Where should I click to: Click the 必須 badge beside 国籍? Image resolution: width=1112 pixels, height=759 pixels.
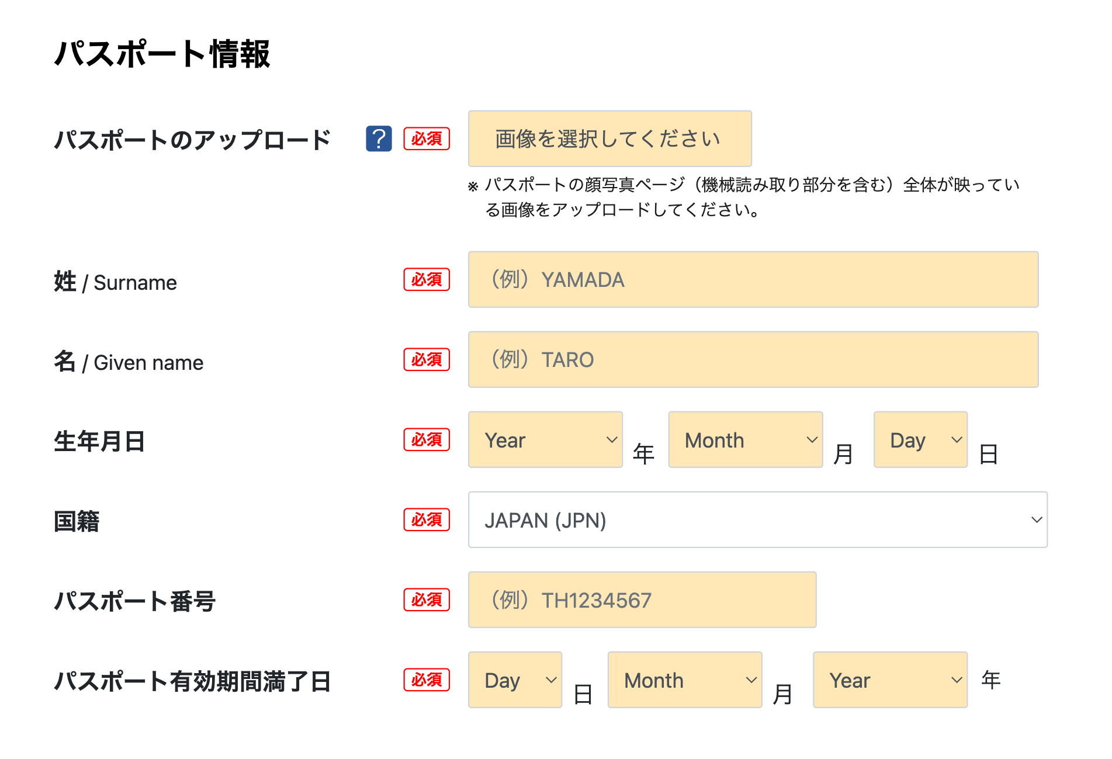tap(427, 520)
